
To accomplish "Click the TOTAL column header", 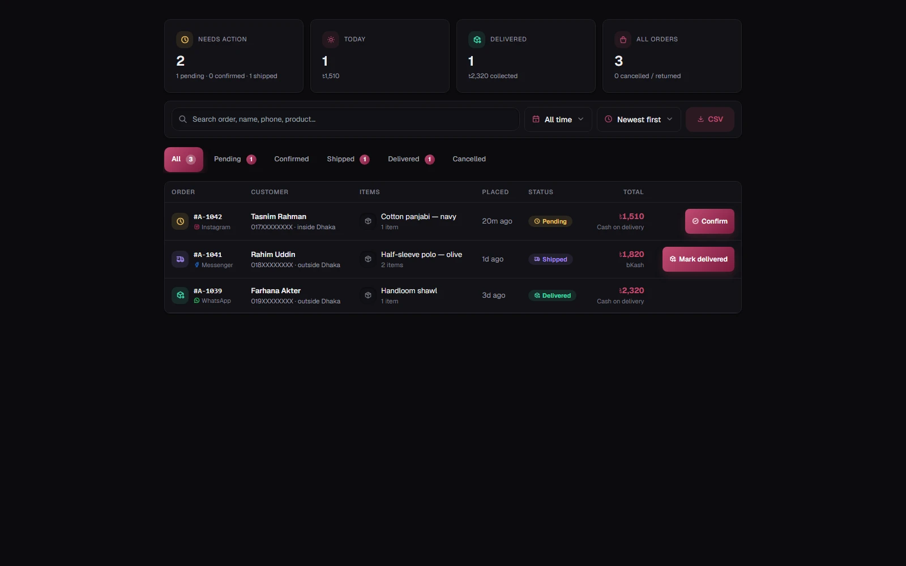I will pos(634,192).
